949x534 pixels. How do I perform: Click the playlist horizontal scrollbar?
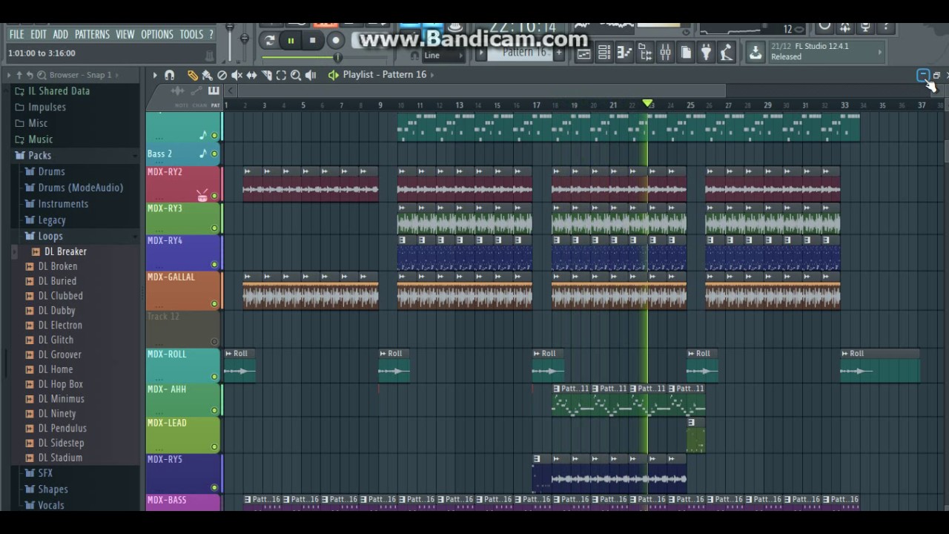(481, 90)
